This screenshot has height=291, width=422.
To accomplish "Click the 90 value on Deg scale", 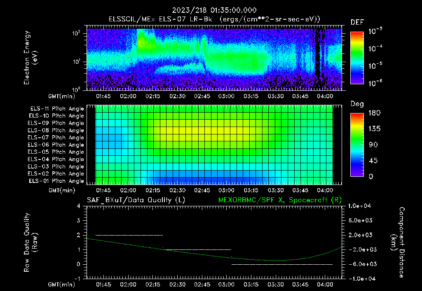I will coord(373,145).
